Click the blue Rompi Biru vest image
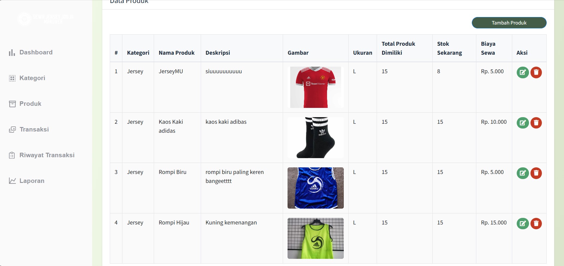 pyautogui.click(x=315, y=188)
